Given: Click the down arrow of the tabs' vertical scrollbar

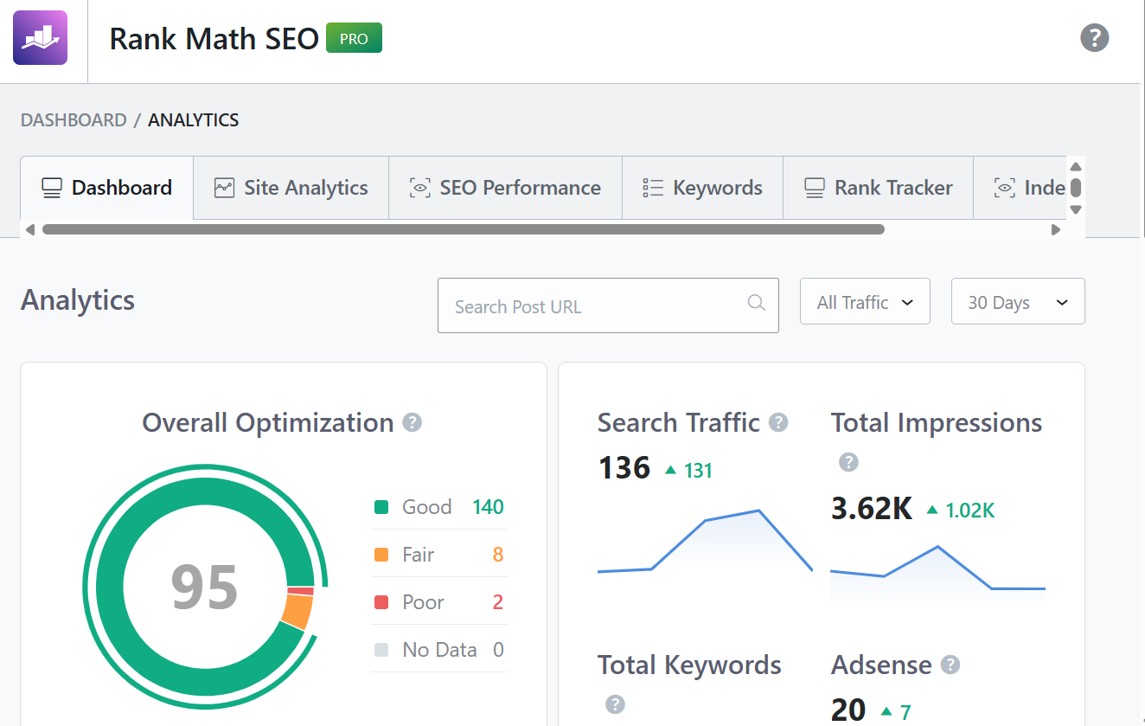Looking at the screenshot, I should click(1076, 209).
